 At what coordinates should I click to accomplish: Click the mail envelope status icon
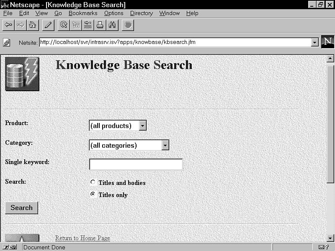click(323, 247)
